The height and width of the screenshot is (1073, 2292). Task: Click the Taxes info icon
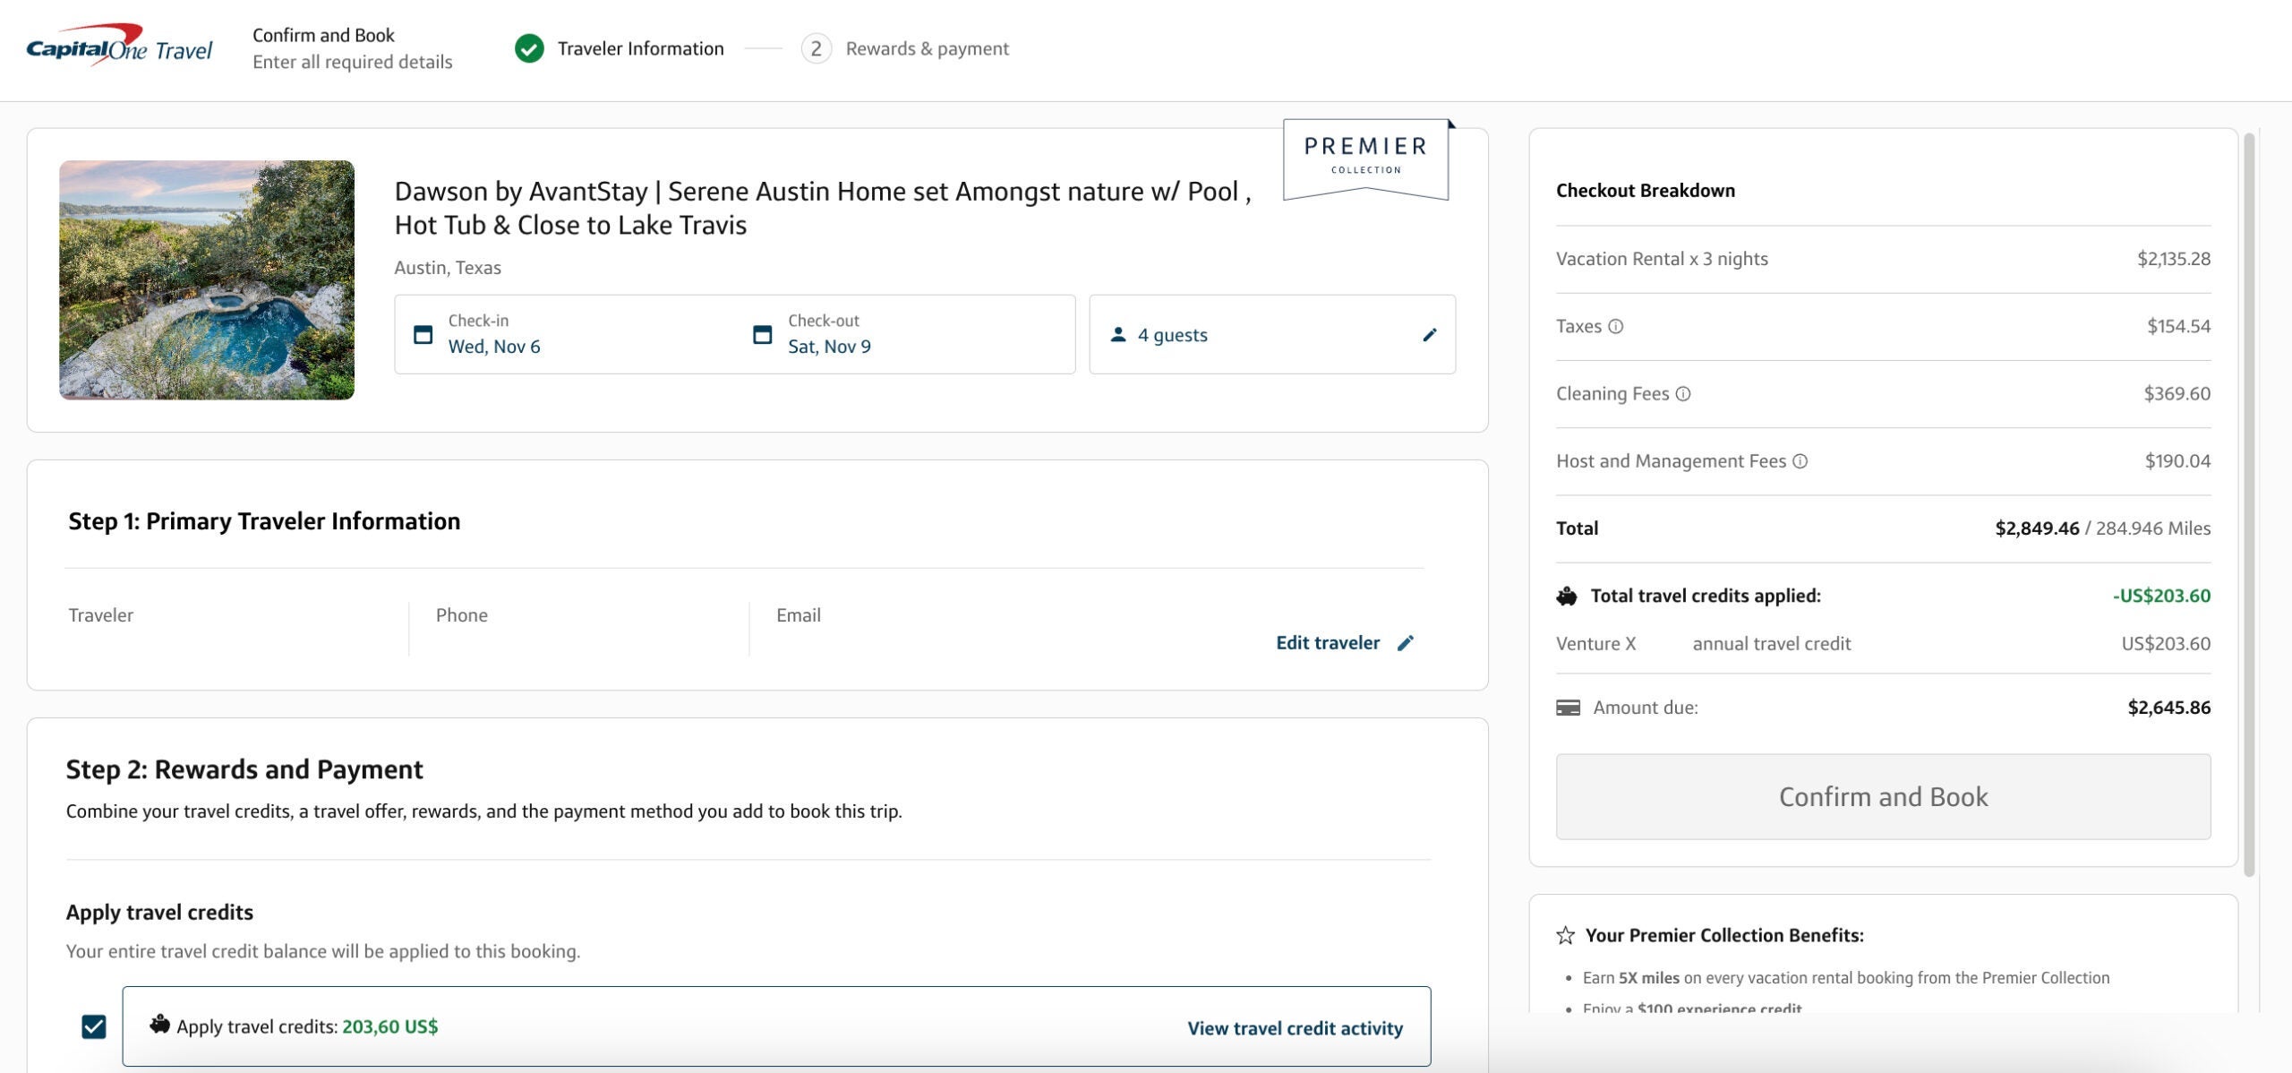(1615, 327)
